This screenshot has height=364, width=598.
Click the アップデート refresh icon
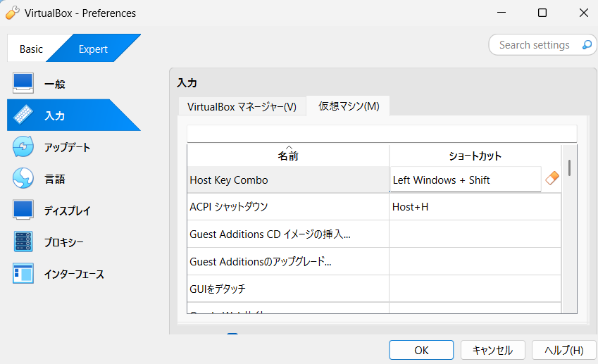pos(23,146)
